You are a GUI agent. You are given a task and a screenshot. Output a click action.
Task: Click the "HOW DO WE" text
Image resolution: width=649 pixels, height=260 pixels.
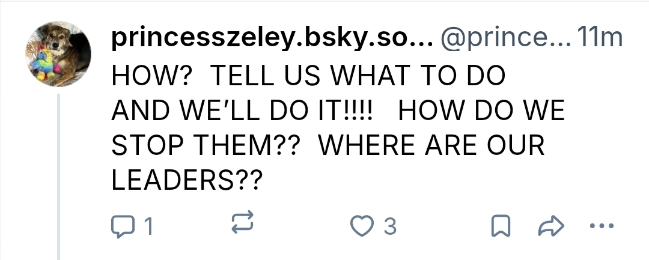(481, 112)
